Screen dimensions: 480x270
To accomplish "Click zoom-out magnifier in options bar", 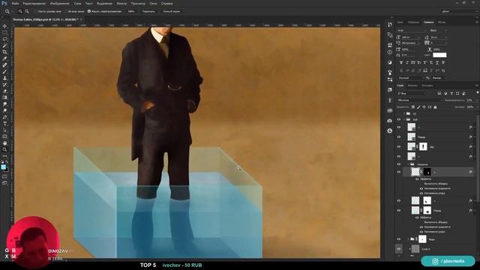I will pyautogui.click(x=27, y=11).
